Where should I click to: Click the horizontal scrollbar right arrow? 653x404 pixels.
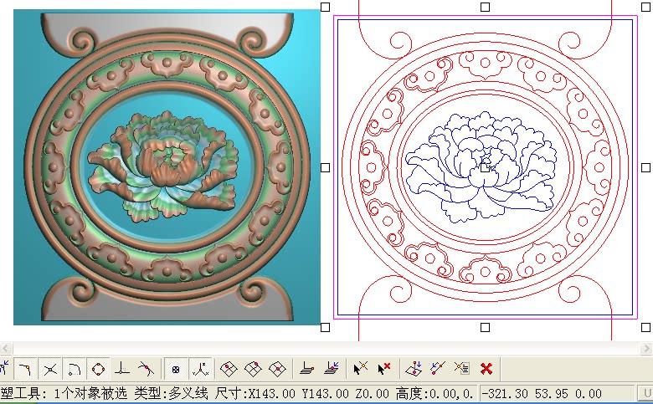pyautogui.click(x=646, y=348)
